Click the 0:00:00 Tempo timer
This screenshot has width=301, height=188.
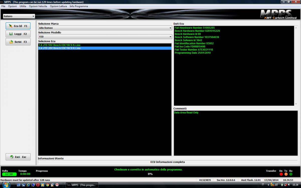coord(25,174)
